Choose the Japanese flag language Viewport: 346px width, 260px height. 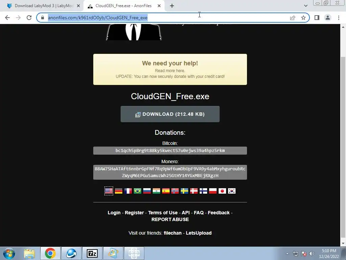[222, 191]
